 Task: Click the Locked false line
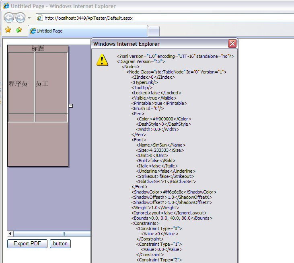click(156, 93)
